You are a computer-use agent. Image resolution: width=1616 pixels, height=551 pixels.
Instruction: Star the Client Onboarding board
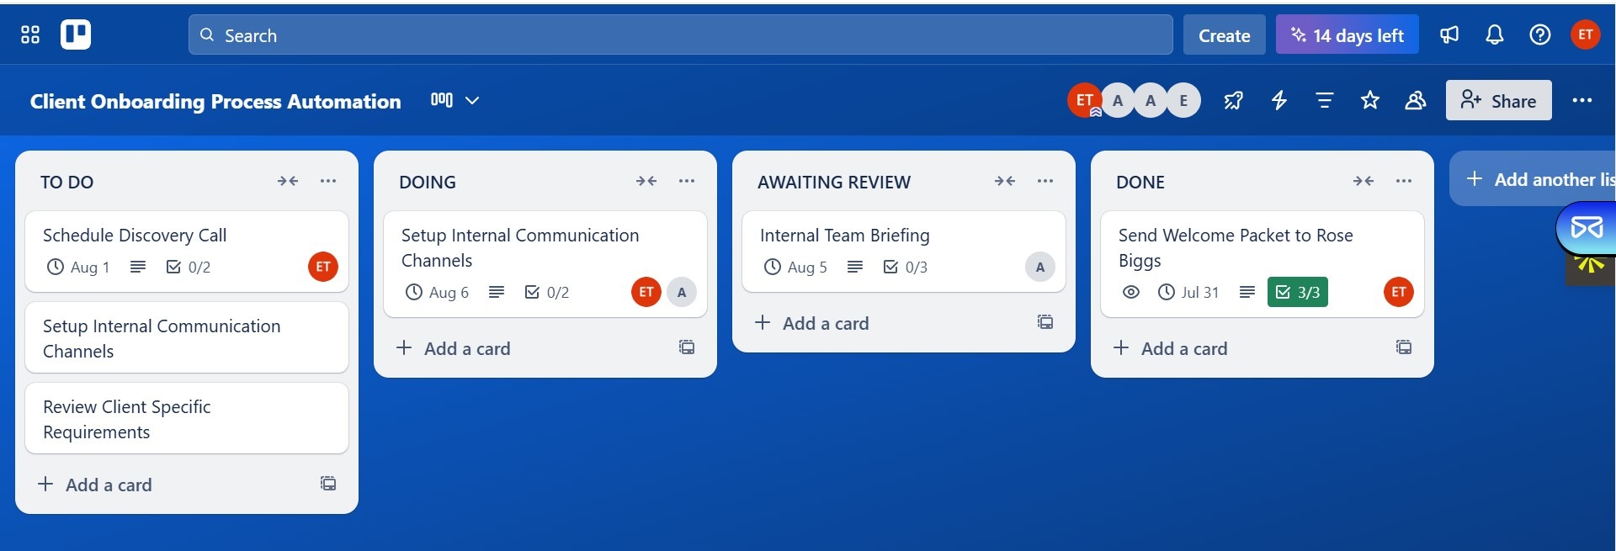[1369, 101]
